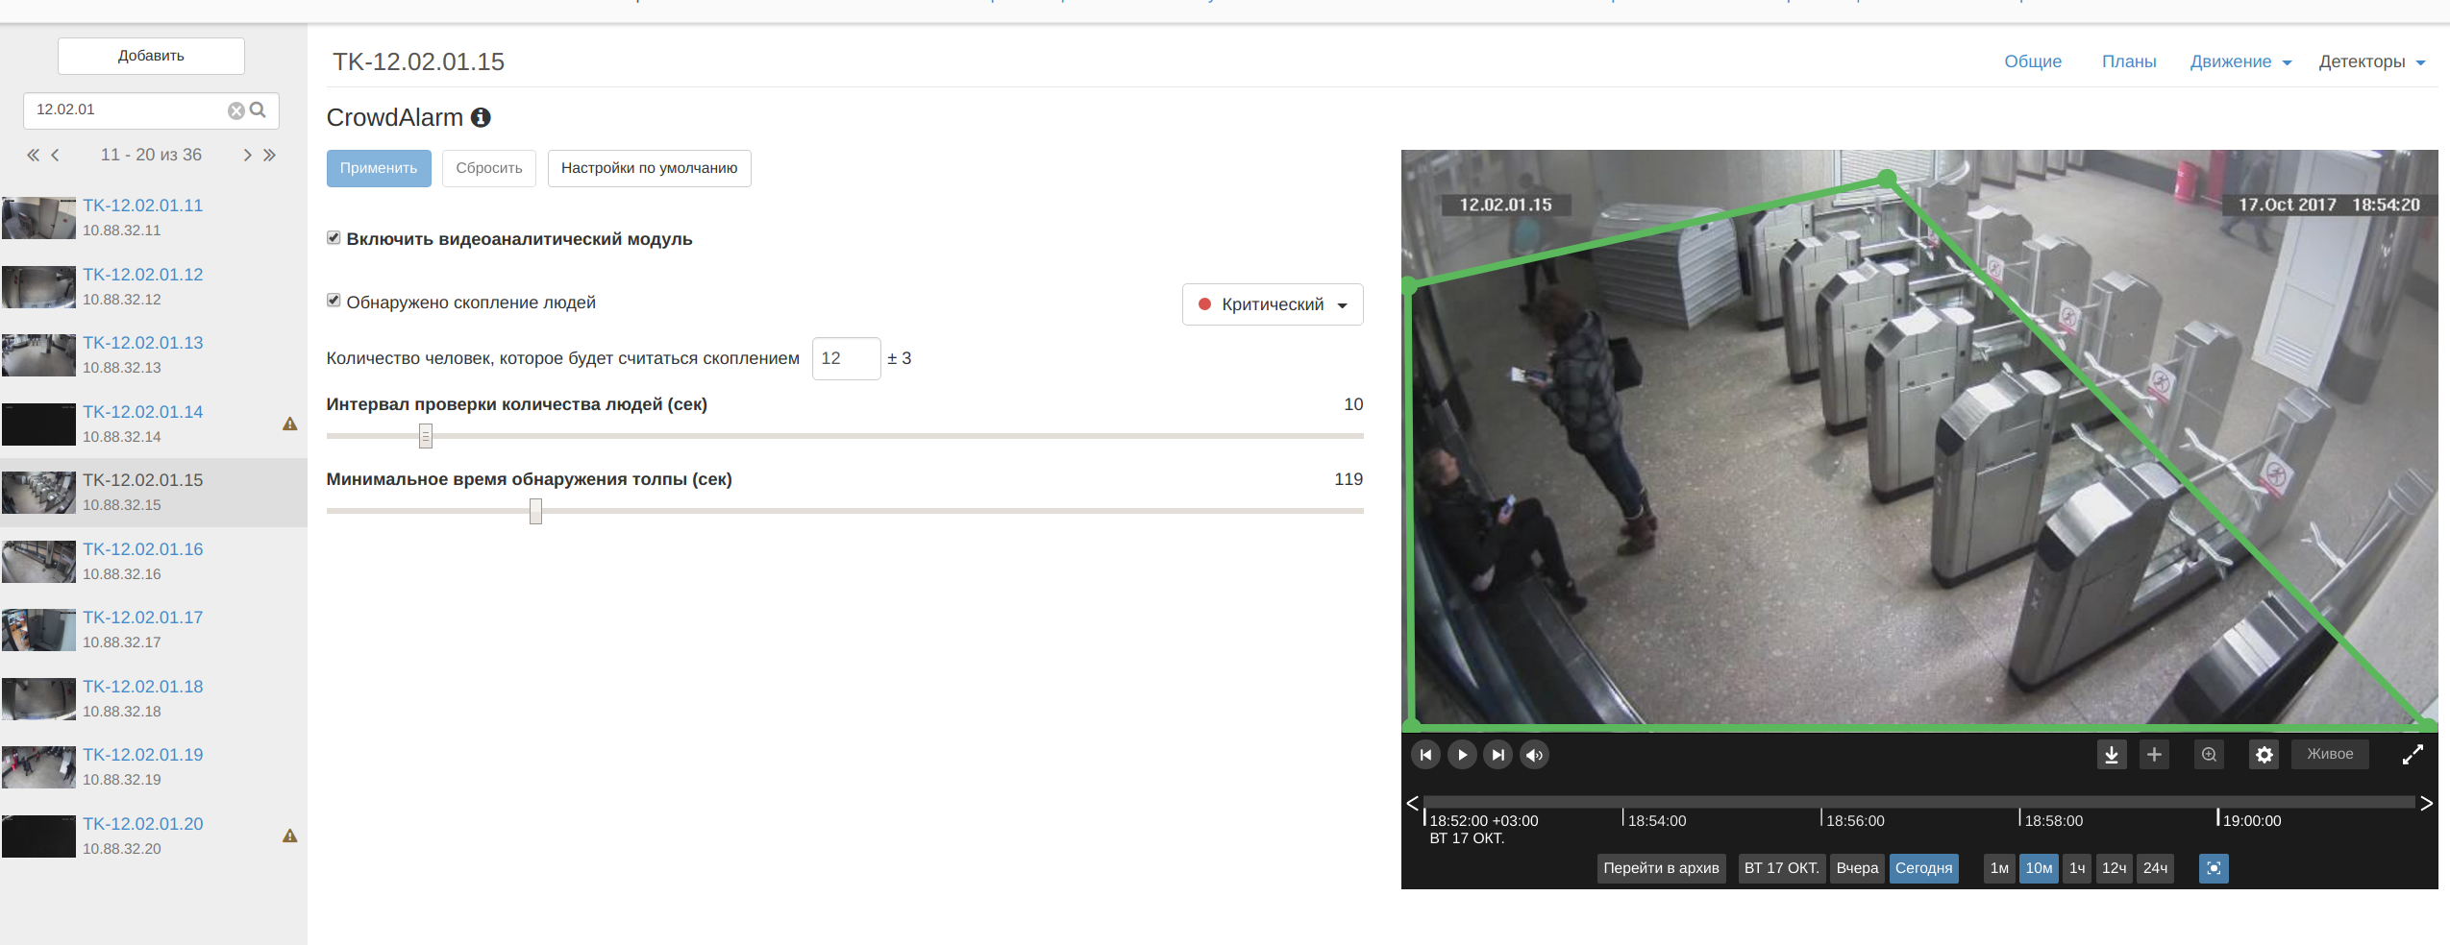
Task: Open camera TK-12.02.01.19
Action: point(142,755)
